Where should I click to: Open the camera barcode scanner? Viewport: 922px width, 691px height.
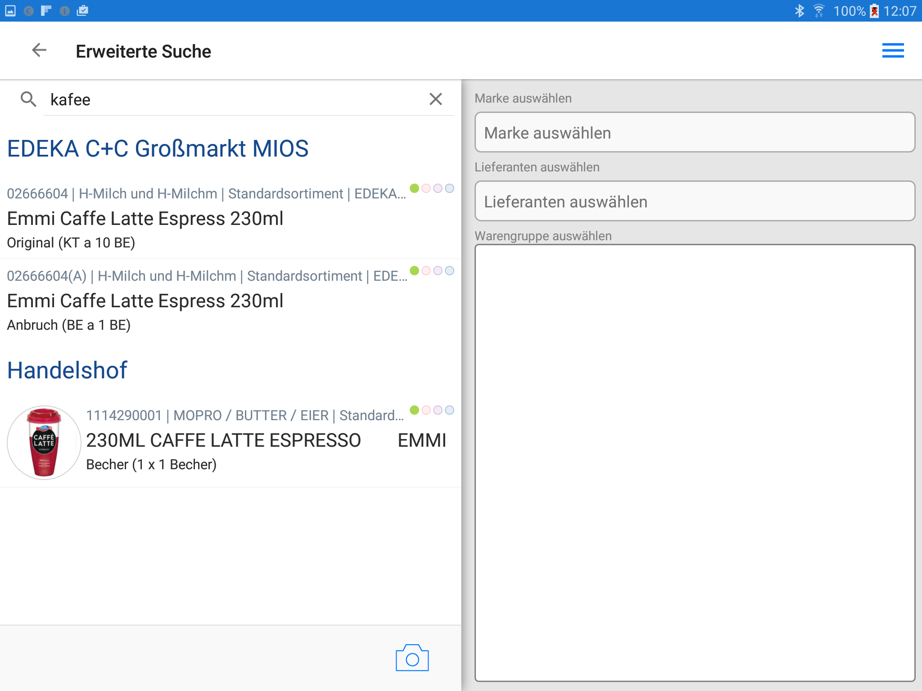[x=412, y=658]
